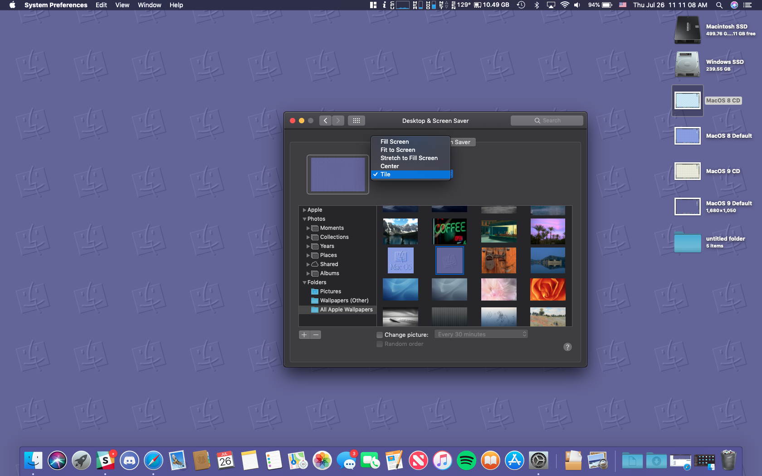The height and width of the screenshot is (476, 762).
Task: Toggle the Random order checkbox
Action: 380,344
